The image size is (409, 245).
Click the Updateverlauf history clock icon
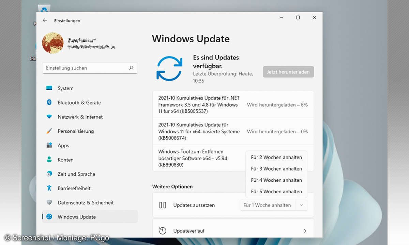tap(163, 231)
